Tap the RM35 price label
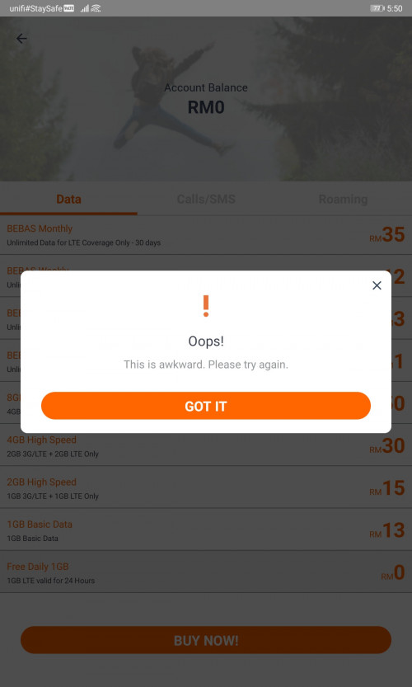 387,235
